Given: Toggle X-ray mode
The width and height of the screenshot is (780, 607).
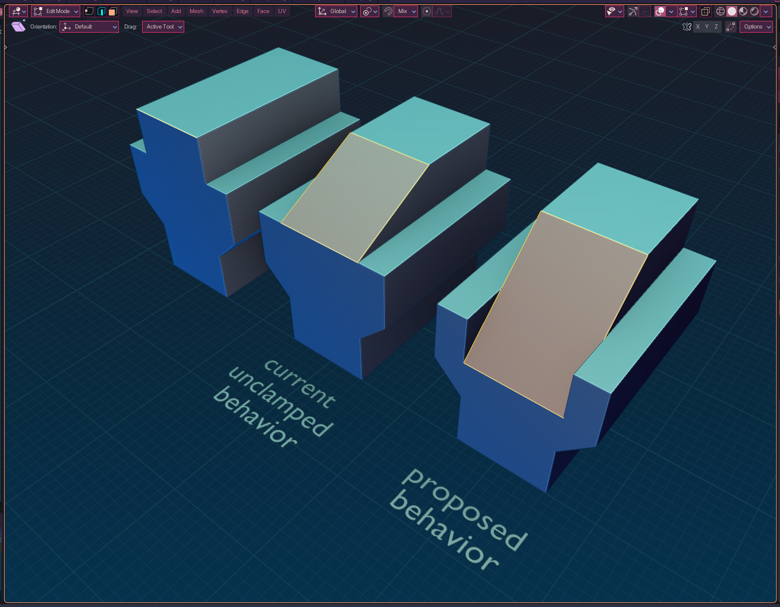Looking at the screenshot, I should tap(705, 11).
